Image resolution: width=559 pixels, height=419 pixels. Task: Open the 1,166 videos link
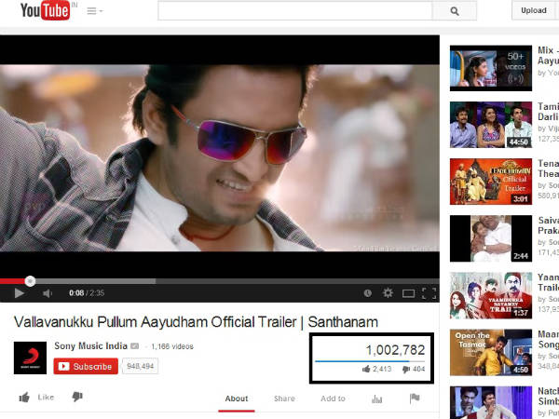(172, 346)
